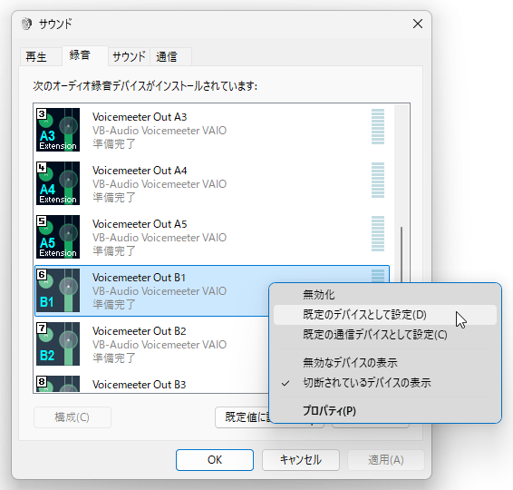Click the 構成(C) button
This screenshot has width=513, height=490.
(73, 417)
